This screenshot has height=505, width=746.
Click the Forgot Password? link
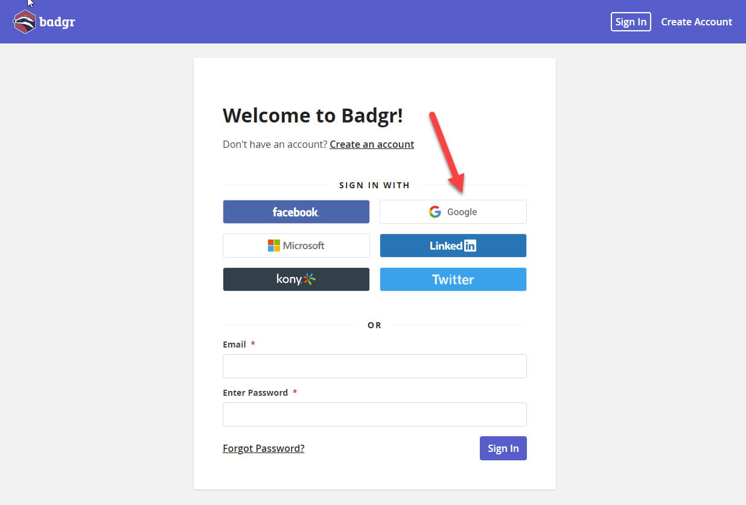click(x=264, y=448)
